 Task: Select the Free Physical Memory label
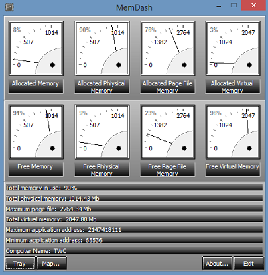click(102, 169)
